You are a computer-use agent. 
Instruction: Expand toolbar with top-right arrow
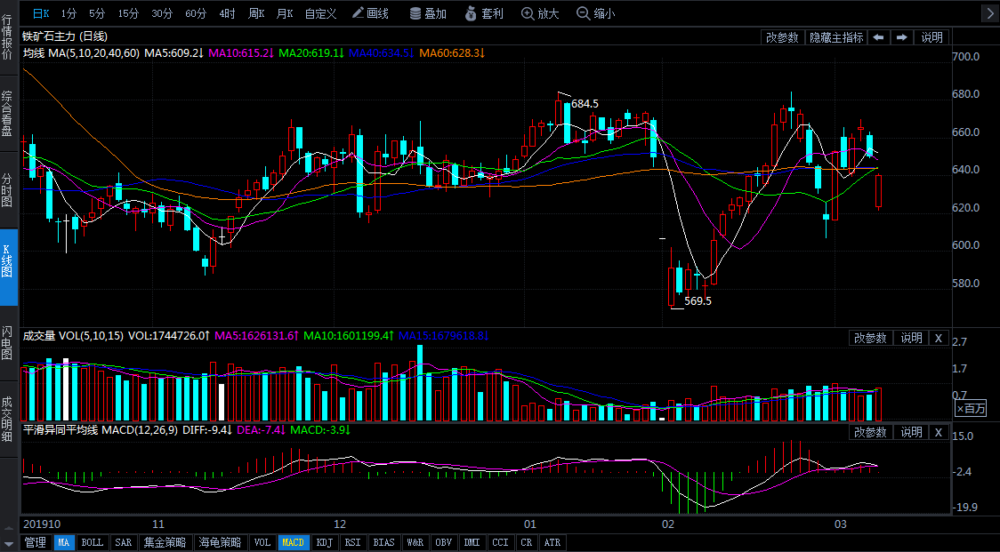[x=989, y=13]
